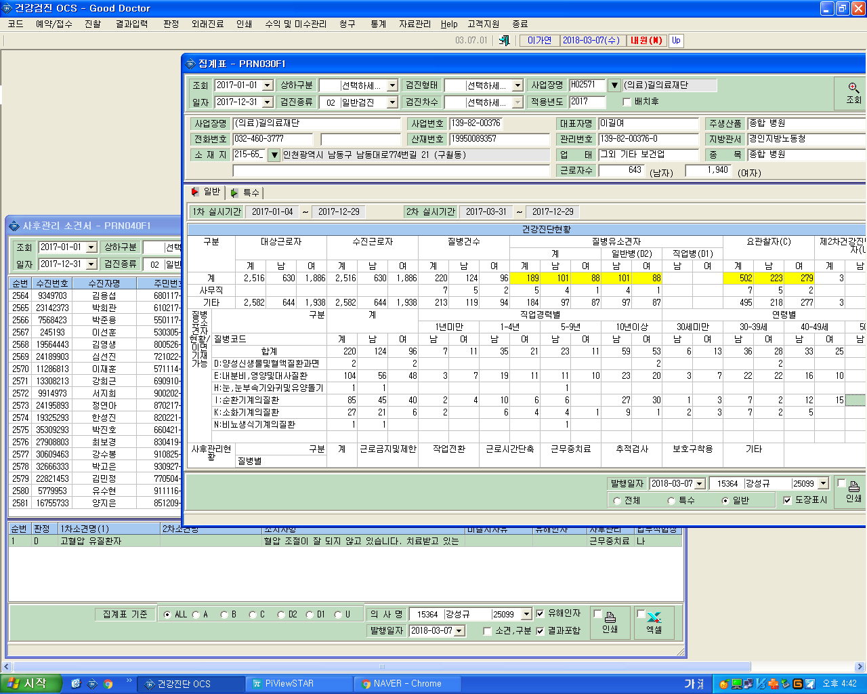Expand the 검진종류 일반검진 dropdown
The height and width of the screenshot is (694, 867).
click(x=392, y=102)
